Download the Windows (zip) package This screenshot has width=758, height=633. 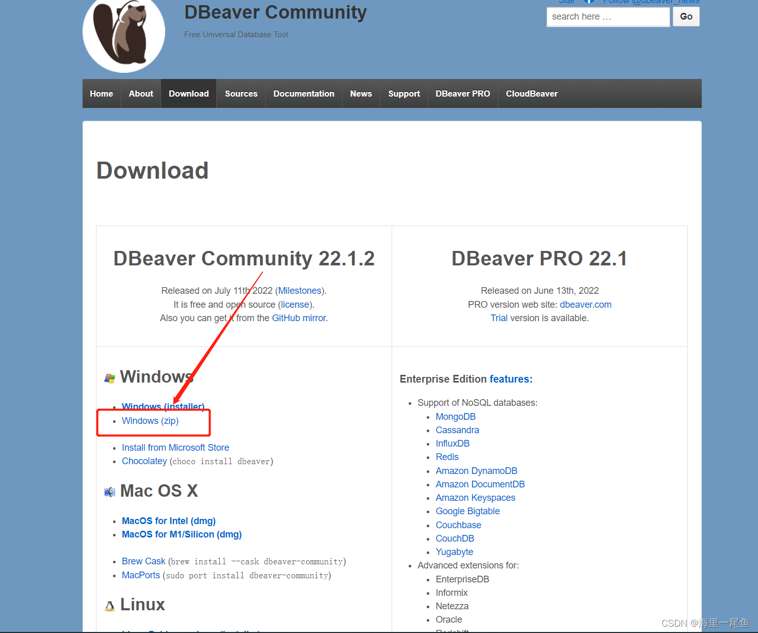[x=150, y=421]
